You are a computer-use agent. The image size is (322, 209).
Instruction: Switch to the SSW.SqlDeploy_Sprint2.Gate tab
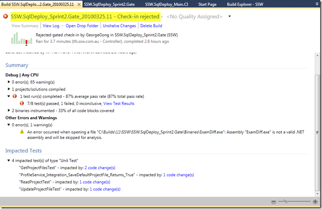click(110, 4)
